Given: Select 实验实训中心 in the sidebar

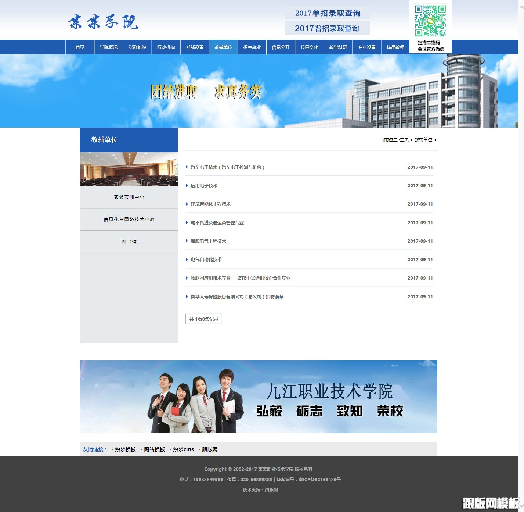Looking at the screenshot, I should (x=129, y=197).
